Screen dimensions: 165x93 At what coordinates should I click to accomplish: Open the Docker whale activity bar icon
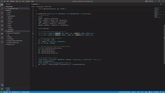coord(2,34)
